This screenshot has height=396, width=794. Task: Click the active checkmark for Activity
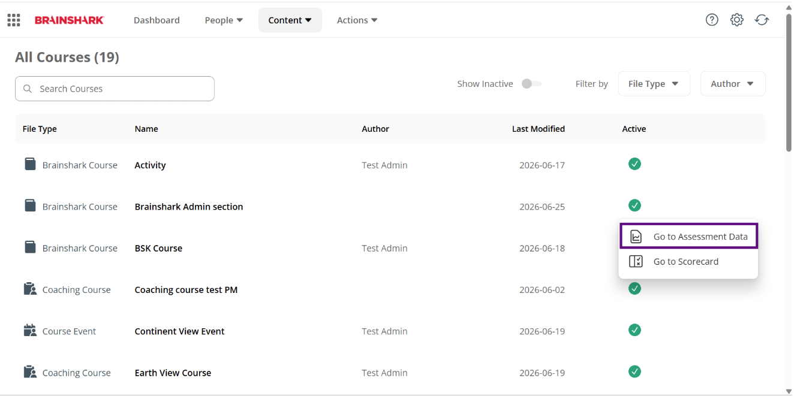tap(634, 164)
